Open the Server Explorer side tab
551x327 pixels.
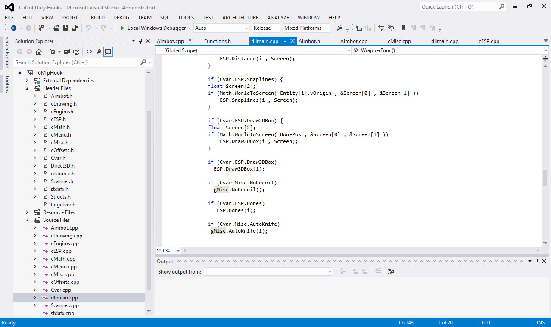pyautogui.click(x=7, y=53)
